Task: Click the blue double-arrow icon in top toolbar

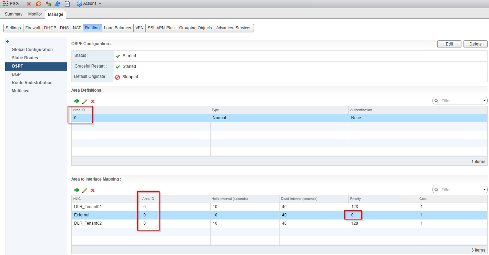Action: 58,4
